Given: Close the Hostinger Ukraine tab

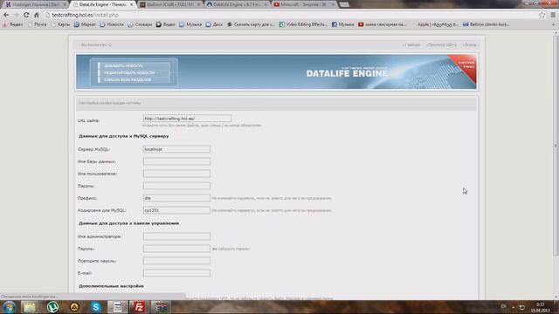Looking at the screenshot, I should pos(65,4).
